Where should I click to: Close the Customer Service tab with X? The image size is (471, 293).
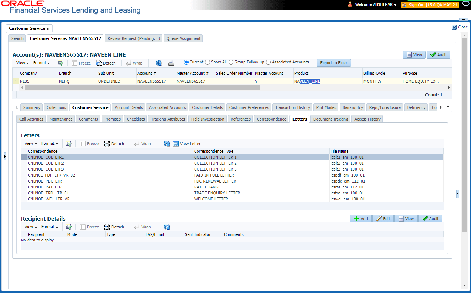[48, 29]
